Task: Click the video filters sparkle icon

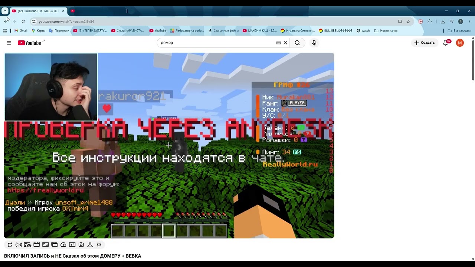Action: (72, 245)
